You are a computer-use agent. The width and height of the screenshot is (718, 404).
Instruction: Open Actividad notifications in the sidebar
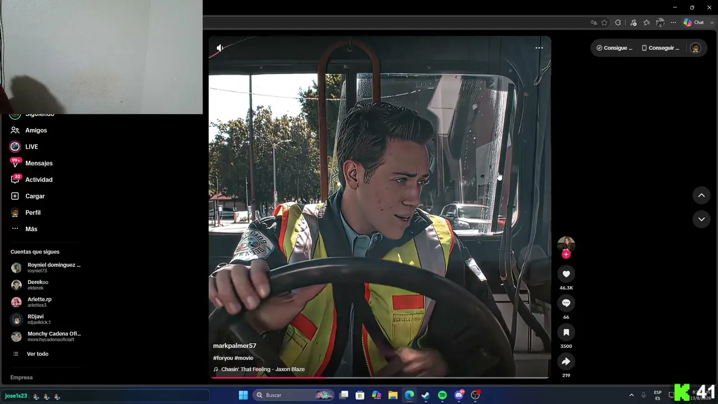[x=31, y=180]
